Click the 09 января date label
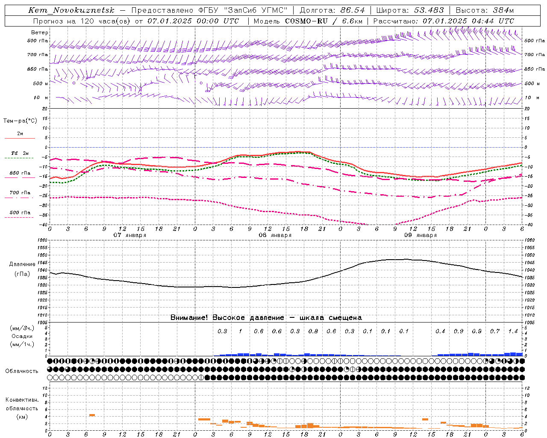Screen dimensions: 547x438 coord(421,235)
